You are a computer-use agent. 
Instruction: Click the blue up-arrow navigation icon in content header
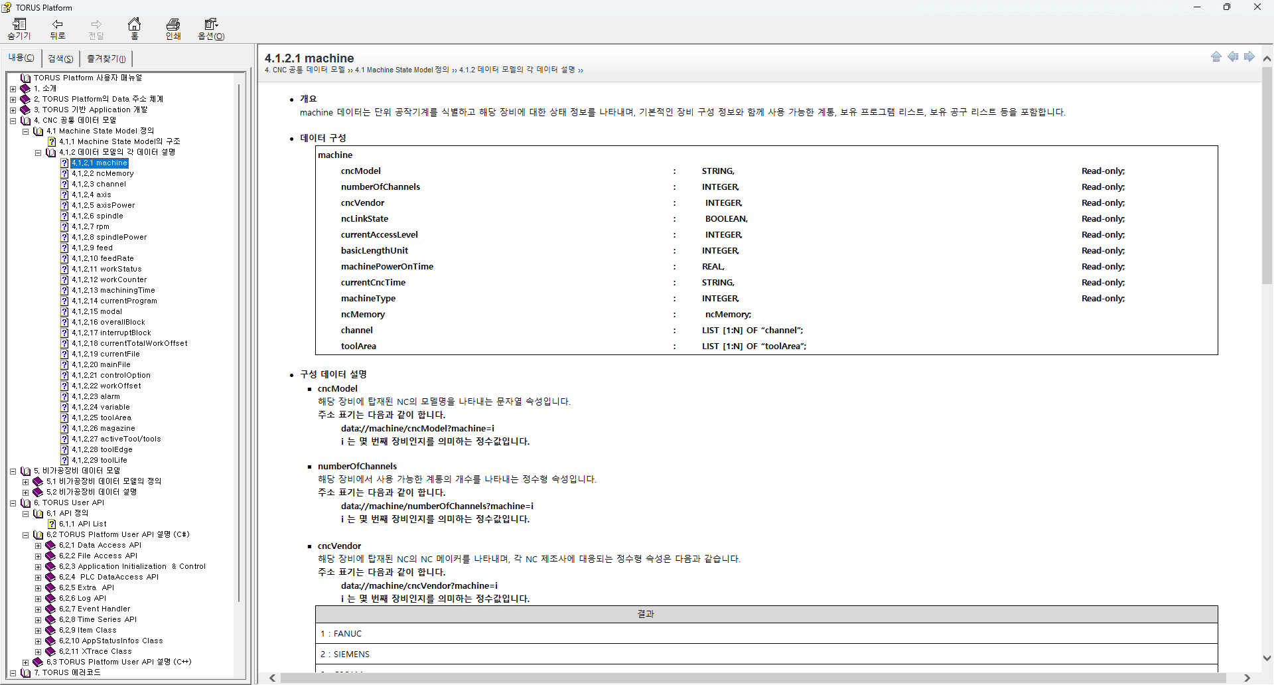(x=1216, y=56)
